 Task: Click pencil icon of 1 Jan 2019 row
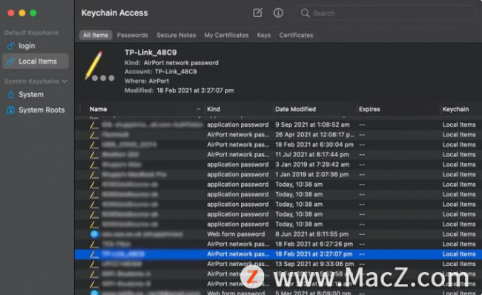93,175
